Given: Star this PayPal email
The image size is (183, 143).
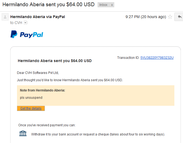Looking at the screenshot, I should pos(170,17).
